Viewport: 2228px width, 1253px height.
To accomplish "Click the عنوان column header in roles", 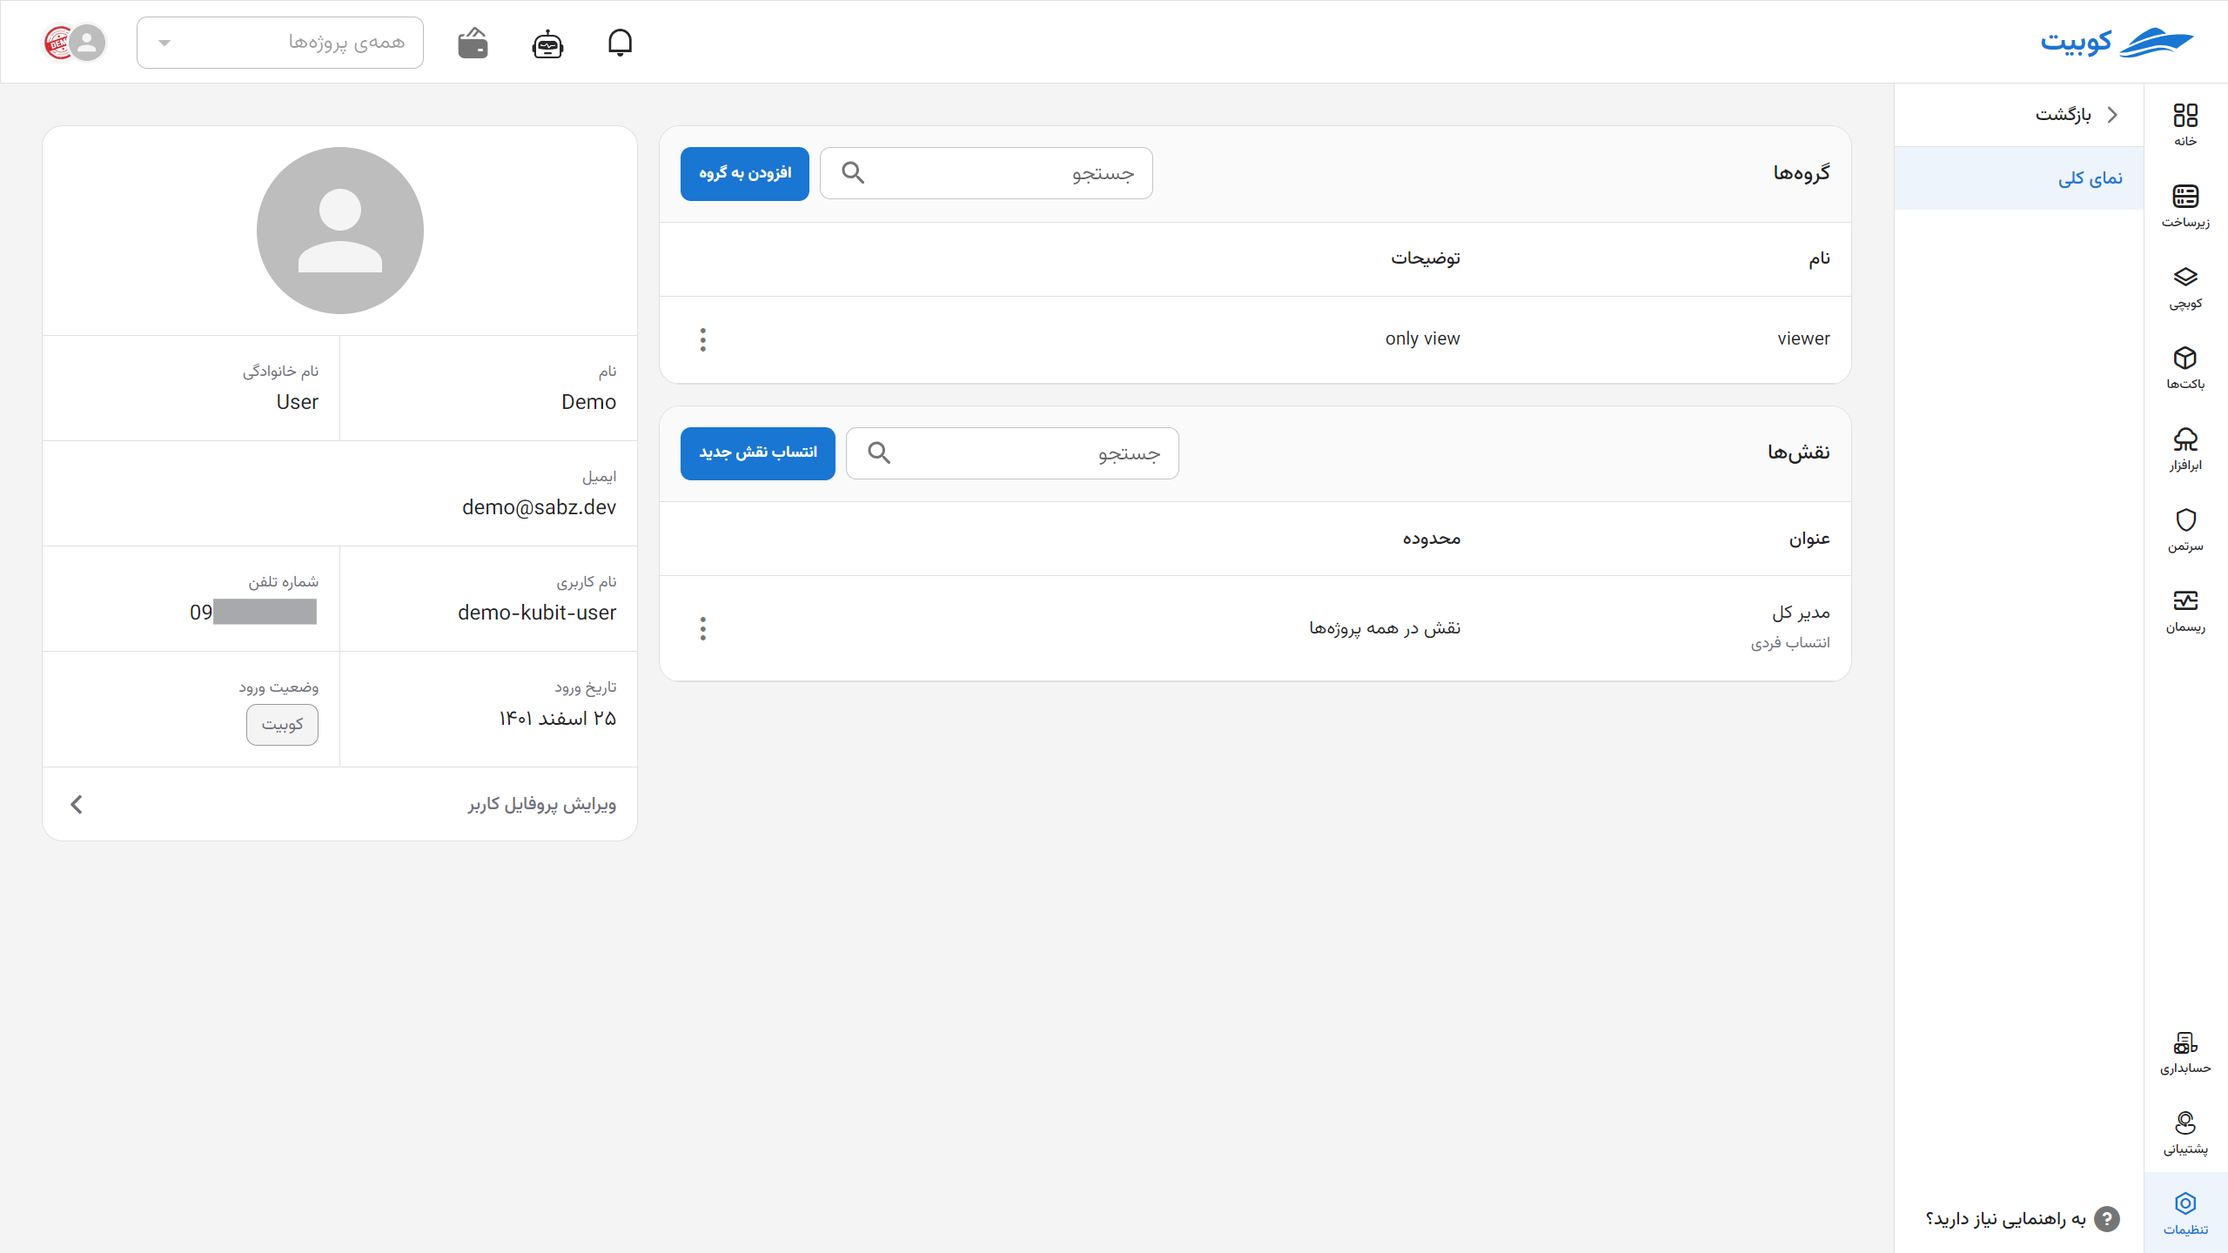I will point(1809,539).
